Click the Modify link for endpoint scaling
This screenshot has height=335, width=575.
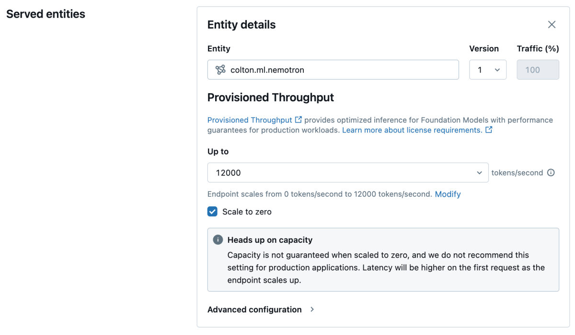tap(448, 194)
